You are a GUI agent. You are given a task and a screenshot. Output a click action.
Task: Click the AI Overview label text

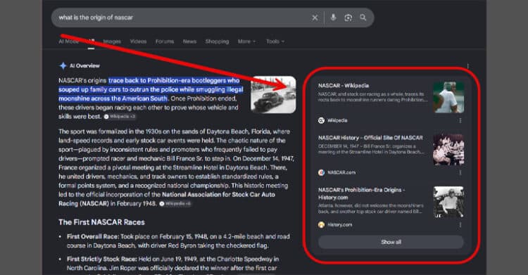click(84, 65)
